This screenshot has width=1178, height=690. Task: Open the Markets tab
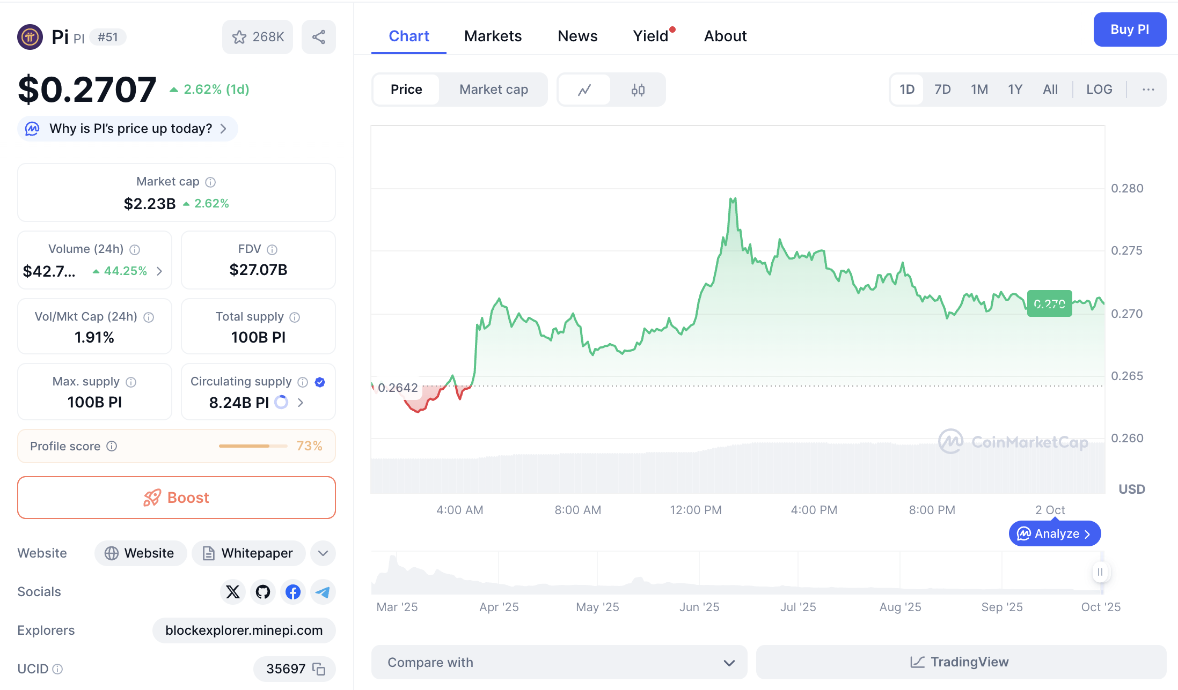[493, 36]
